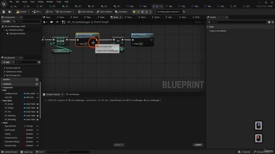Add a new macro with plus icon
This screenshot has width=275, height=154.
[x=37, y=80]
